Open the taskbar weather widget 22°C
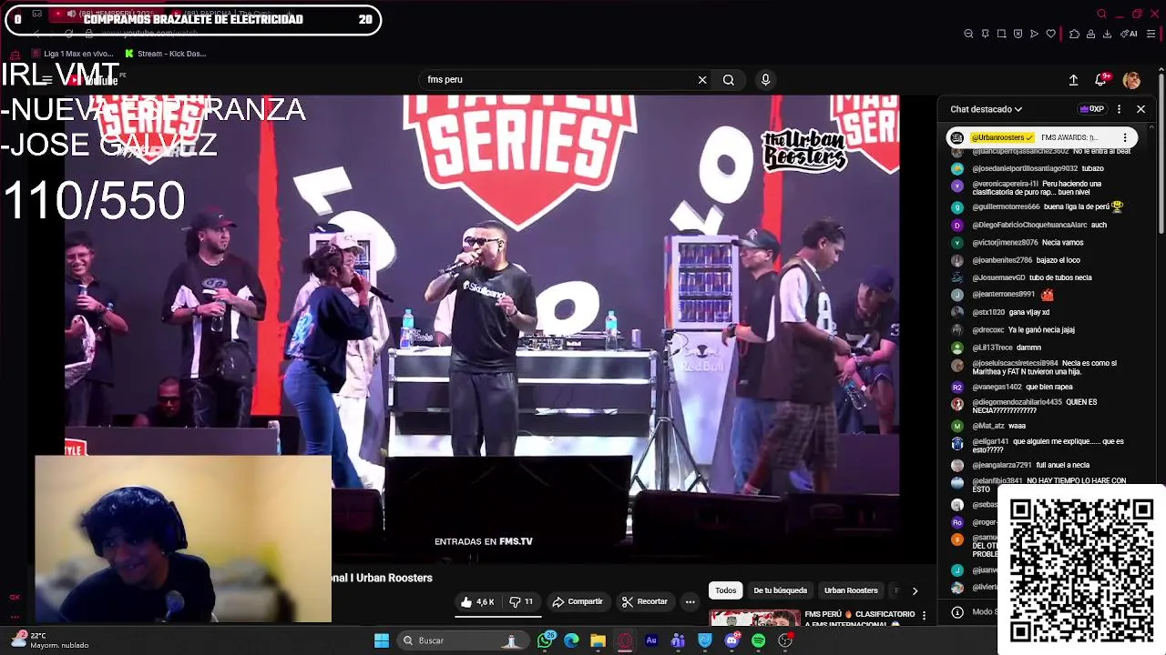This screenshot has height=655, width=1166. coord(50,640)
